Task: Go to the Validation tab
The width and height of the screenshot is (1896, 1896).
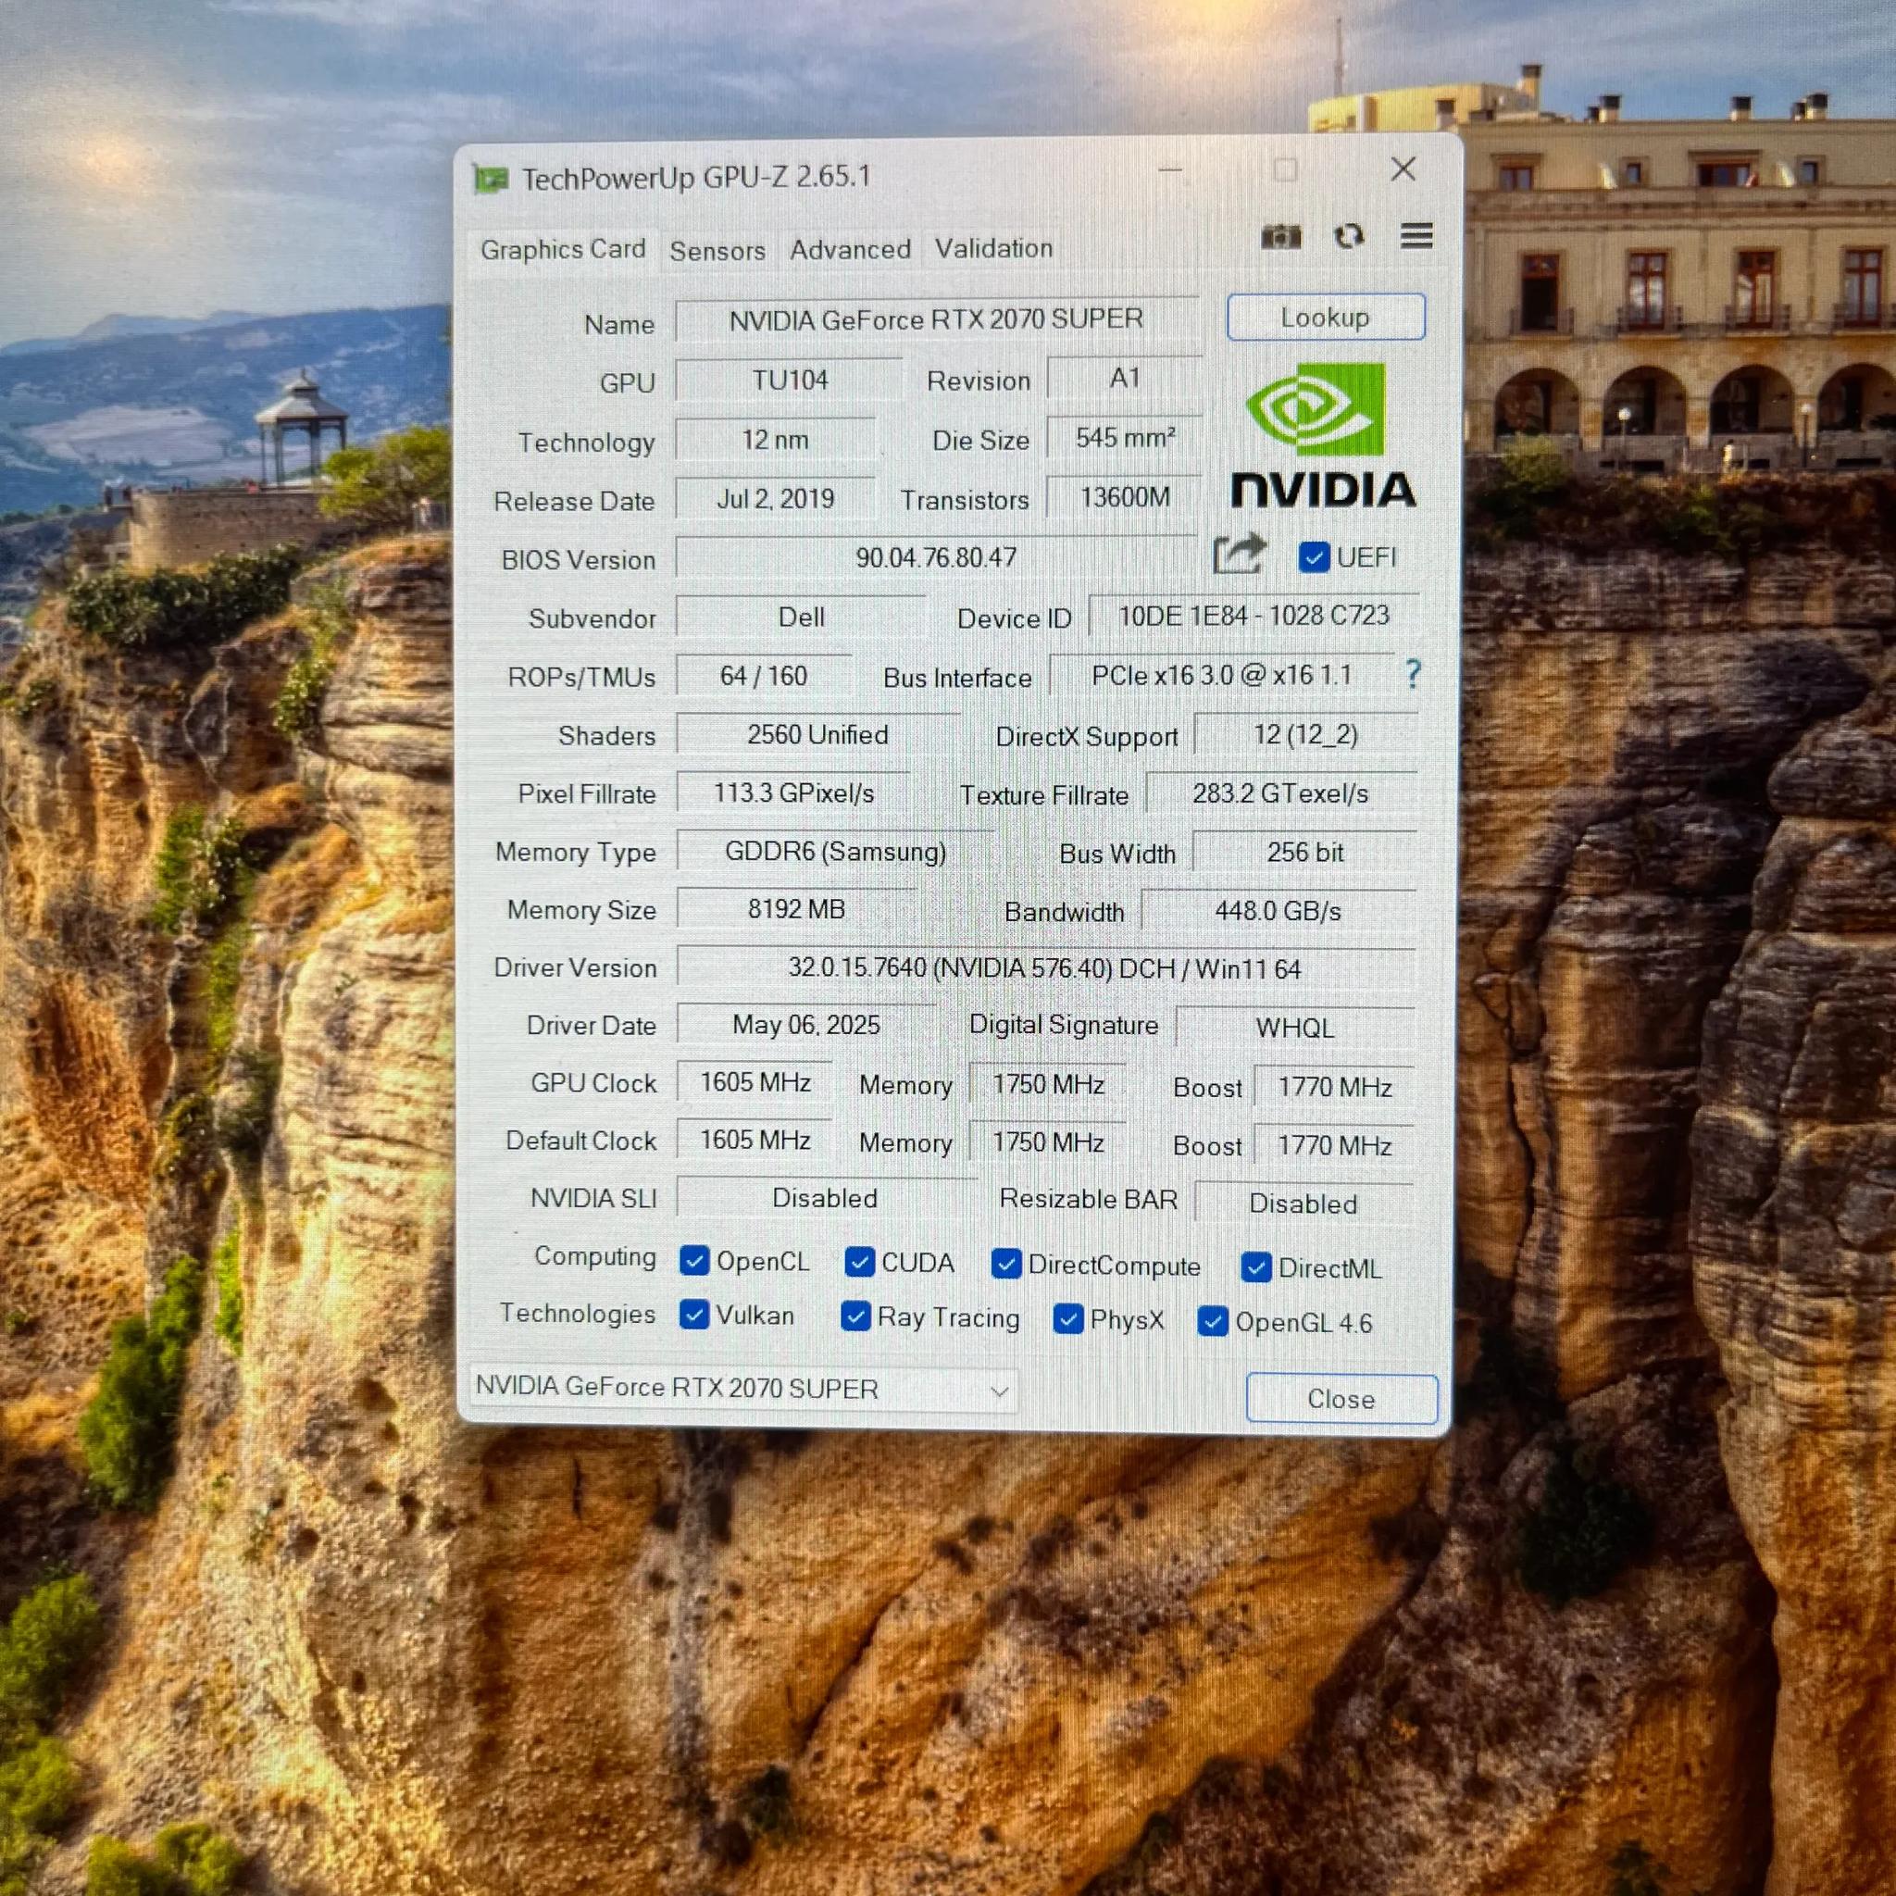Action: pyautogui.click(x=993, y=248)
